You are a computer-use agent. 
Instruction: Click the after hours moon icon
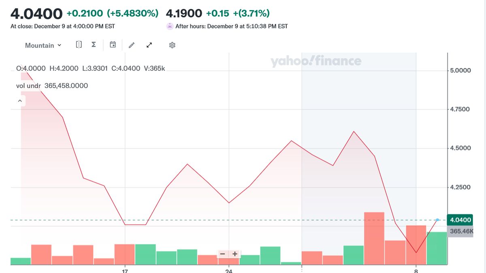pos(170,26)
